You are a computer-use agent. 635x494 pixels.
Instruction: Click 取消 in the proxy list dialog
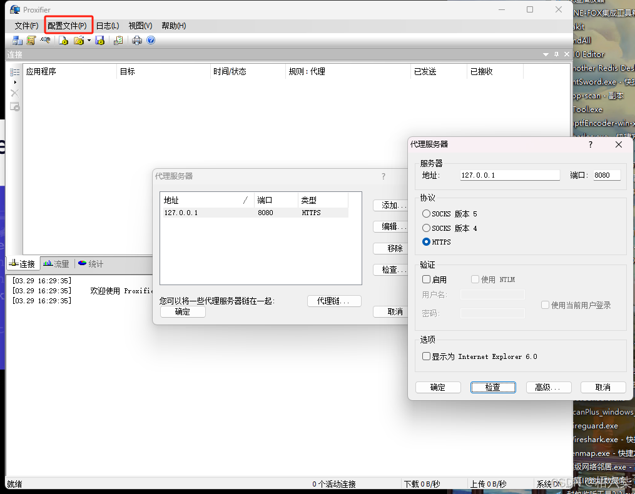pos(390,311)
